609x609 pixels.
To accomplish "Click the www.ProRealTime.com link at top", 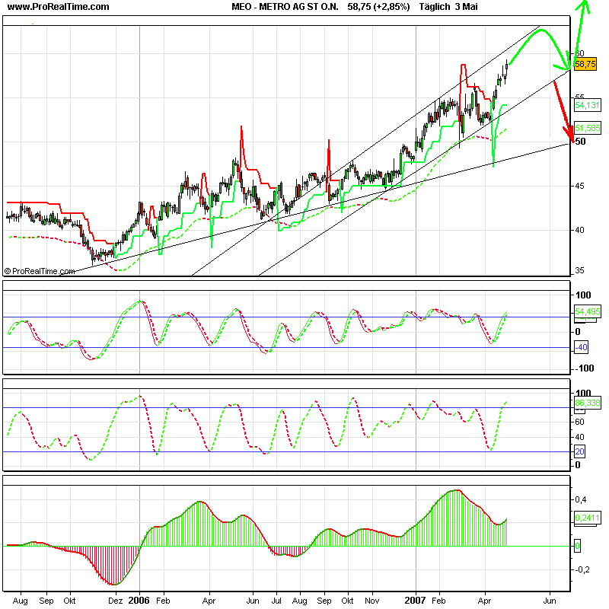I will click(58, 7).
